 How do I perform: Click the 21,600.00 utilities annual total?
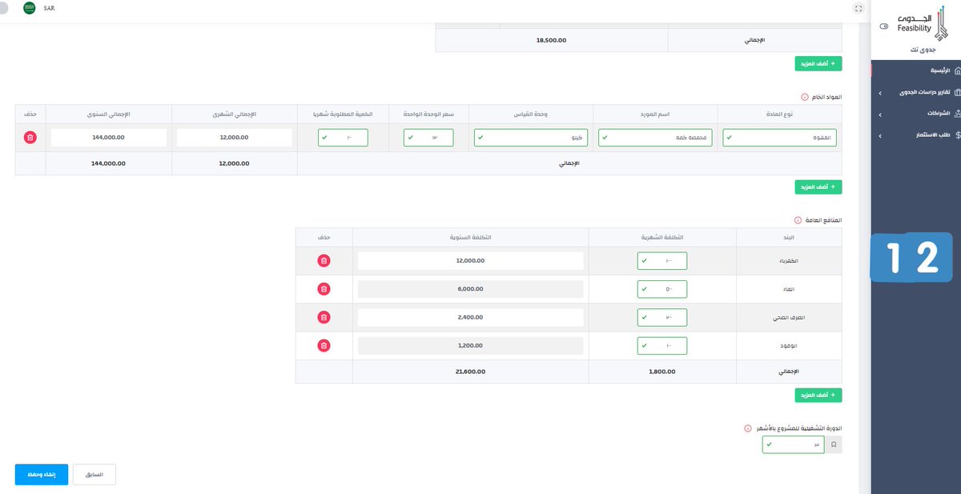471,372
